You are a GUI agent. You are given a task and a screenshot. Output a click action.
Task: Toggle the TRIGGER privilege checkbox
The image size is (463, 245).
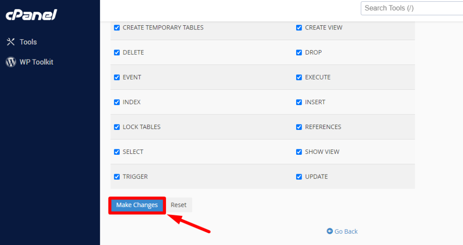[117, 176]
